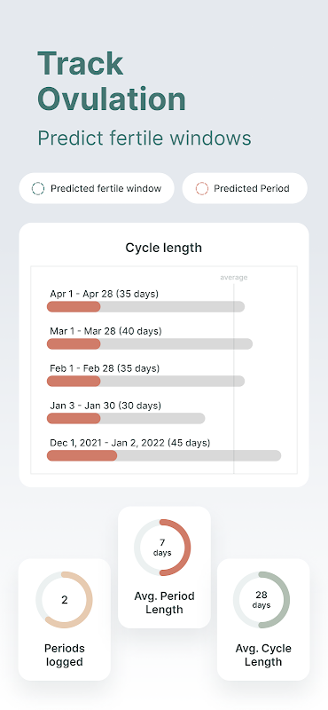The height and width of the screenshot is (710, 328).
Task: Click the Predict fertile windows subtitle
Action: click(144, 138)
